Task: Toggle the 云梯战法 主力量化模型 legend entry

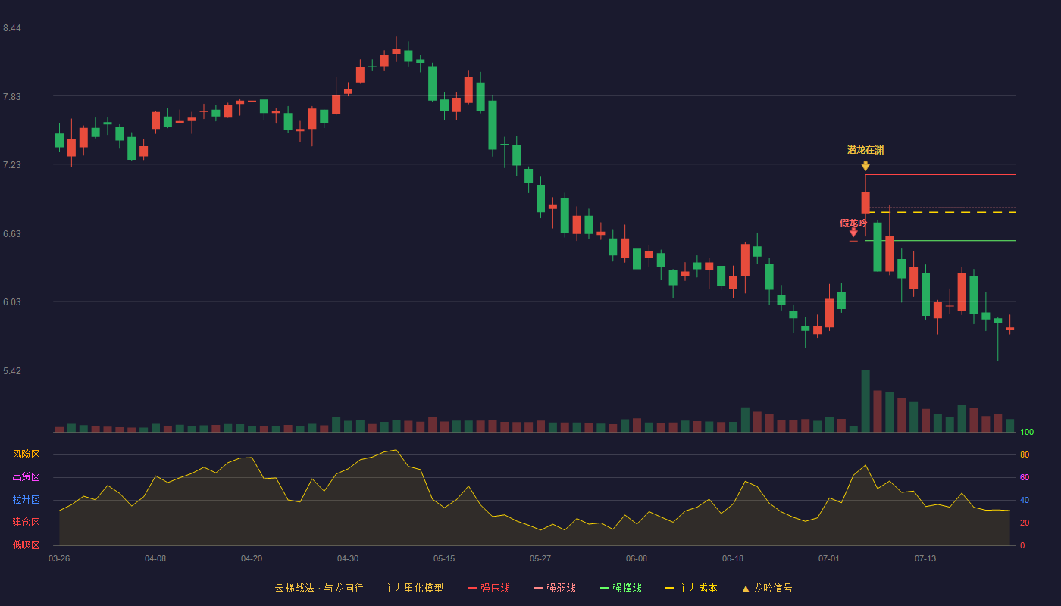Action: pos(358,588)
